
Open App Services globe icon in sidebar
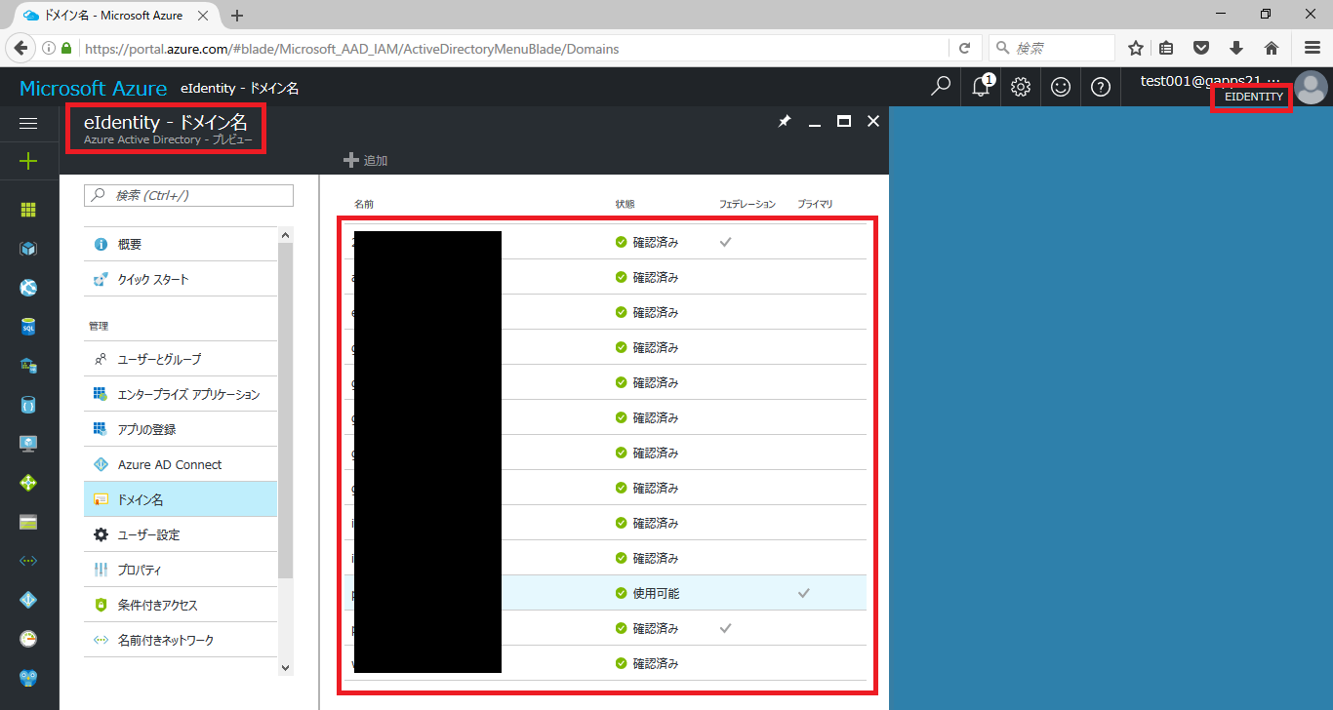point(28,288)
